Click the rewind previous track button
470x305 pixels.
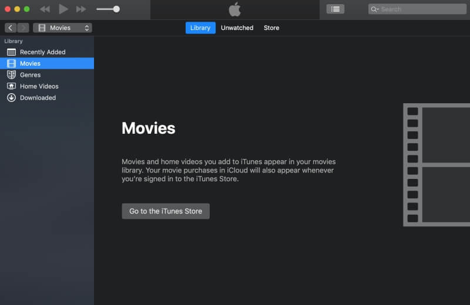point(45,9)
